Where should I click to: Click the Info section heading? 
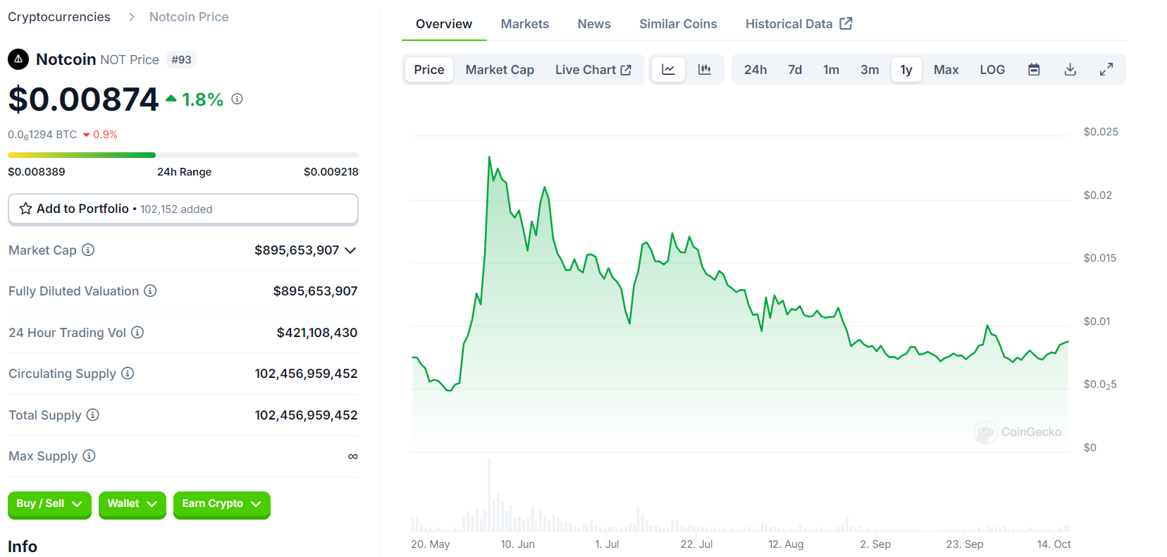pos(23,546)
